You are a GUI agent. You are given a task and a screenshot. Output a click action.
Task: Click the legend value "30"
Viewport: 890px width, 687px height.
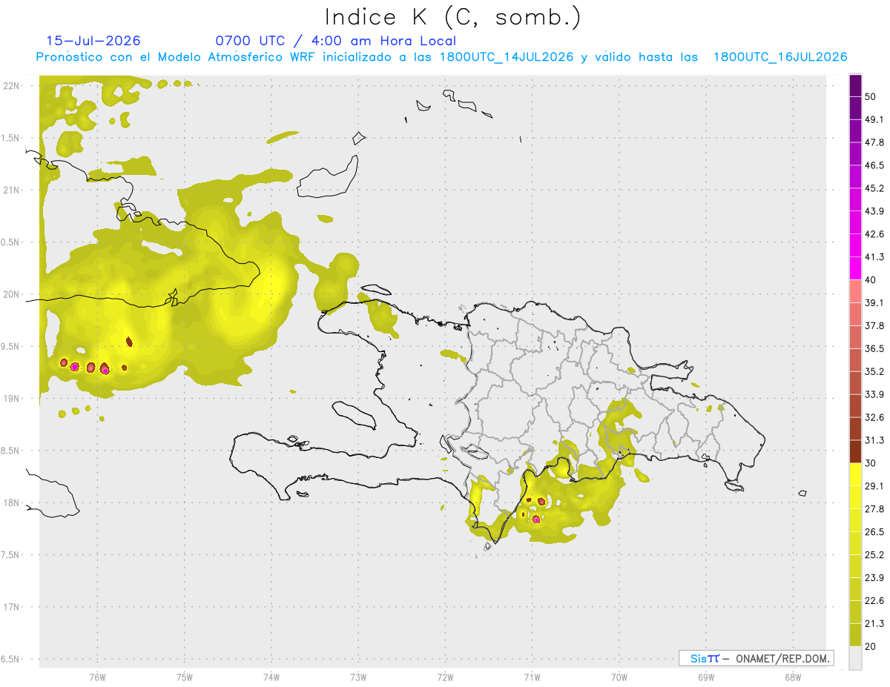(x=871, y=463)
